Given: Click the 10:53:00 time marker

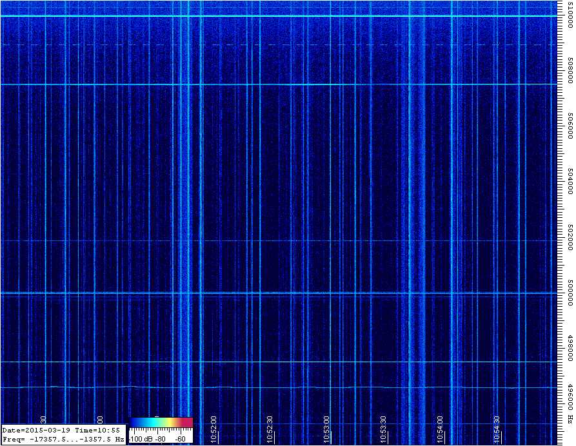Looking at the screenshot, I should coord(326,430).
